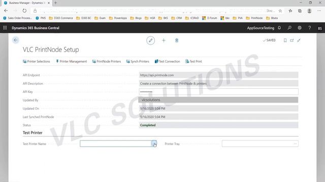Click the notifications bell icon

[279, 28]
